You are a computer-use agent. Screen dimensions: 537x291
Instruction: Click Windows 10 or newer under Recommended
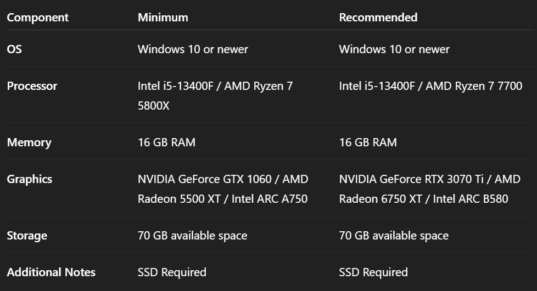tap(394, 49)
